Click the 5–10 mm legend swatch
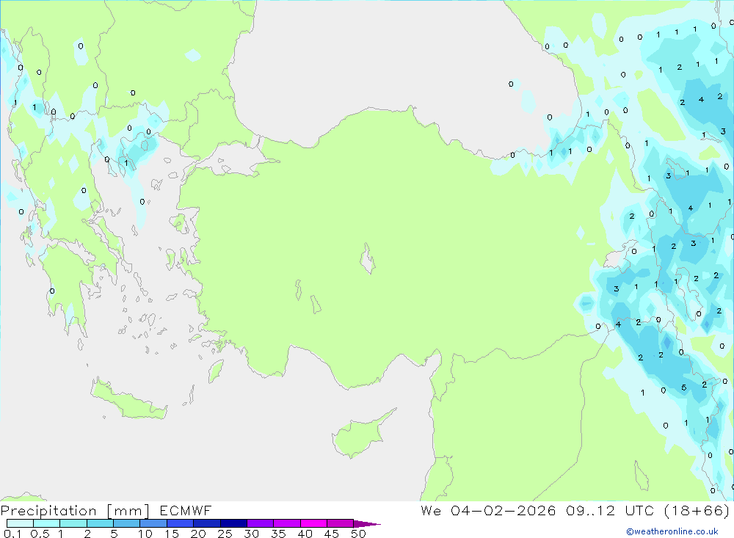 click(x=127, y=523)
